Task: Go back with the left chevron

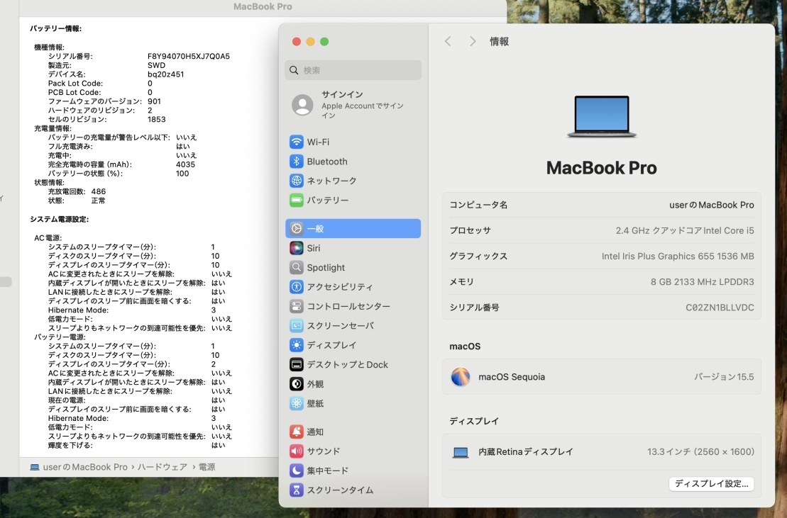Action: pyautogui.click(x=448, y=42)
